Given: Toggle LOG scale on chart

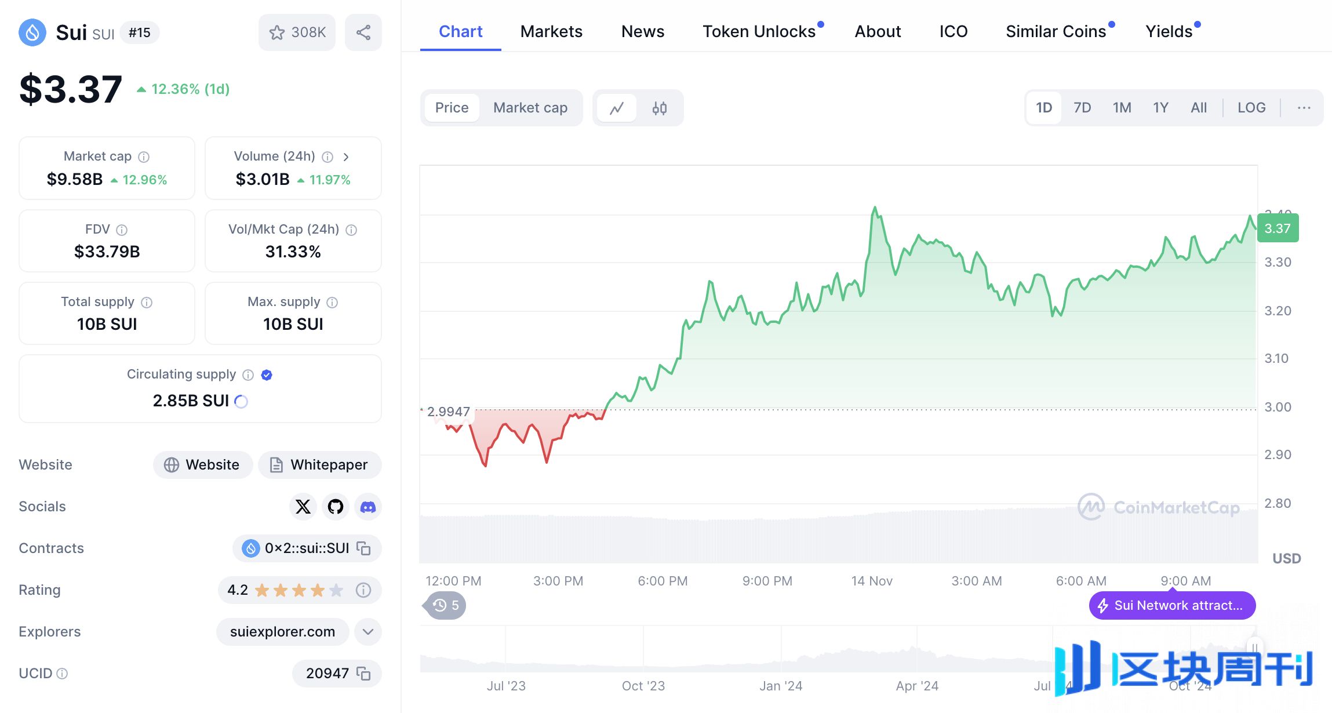Looking at the screenshot, I should point(1251,108).
